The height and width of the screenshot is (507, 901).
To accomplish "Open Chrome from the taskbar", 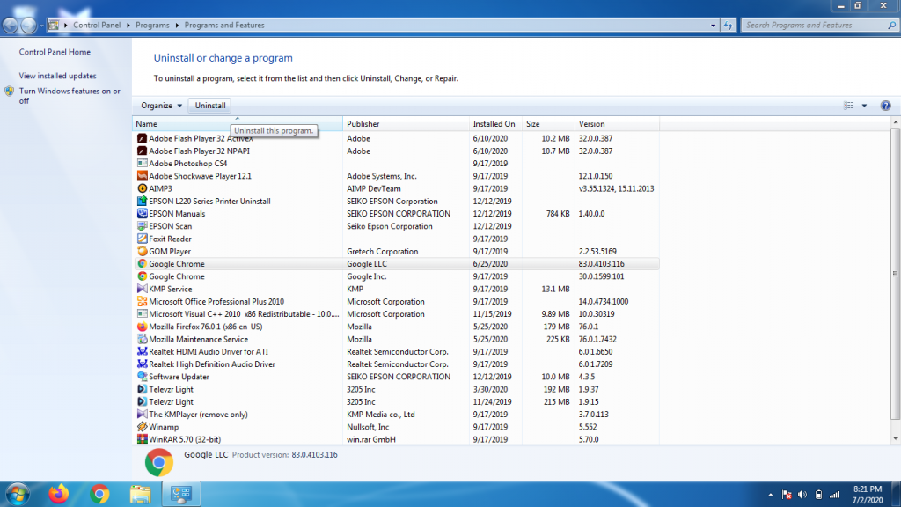I will tap(99, 494).
